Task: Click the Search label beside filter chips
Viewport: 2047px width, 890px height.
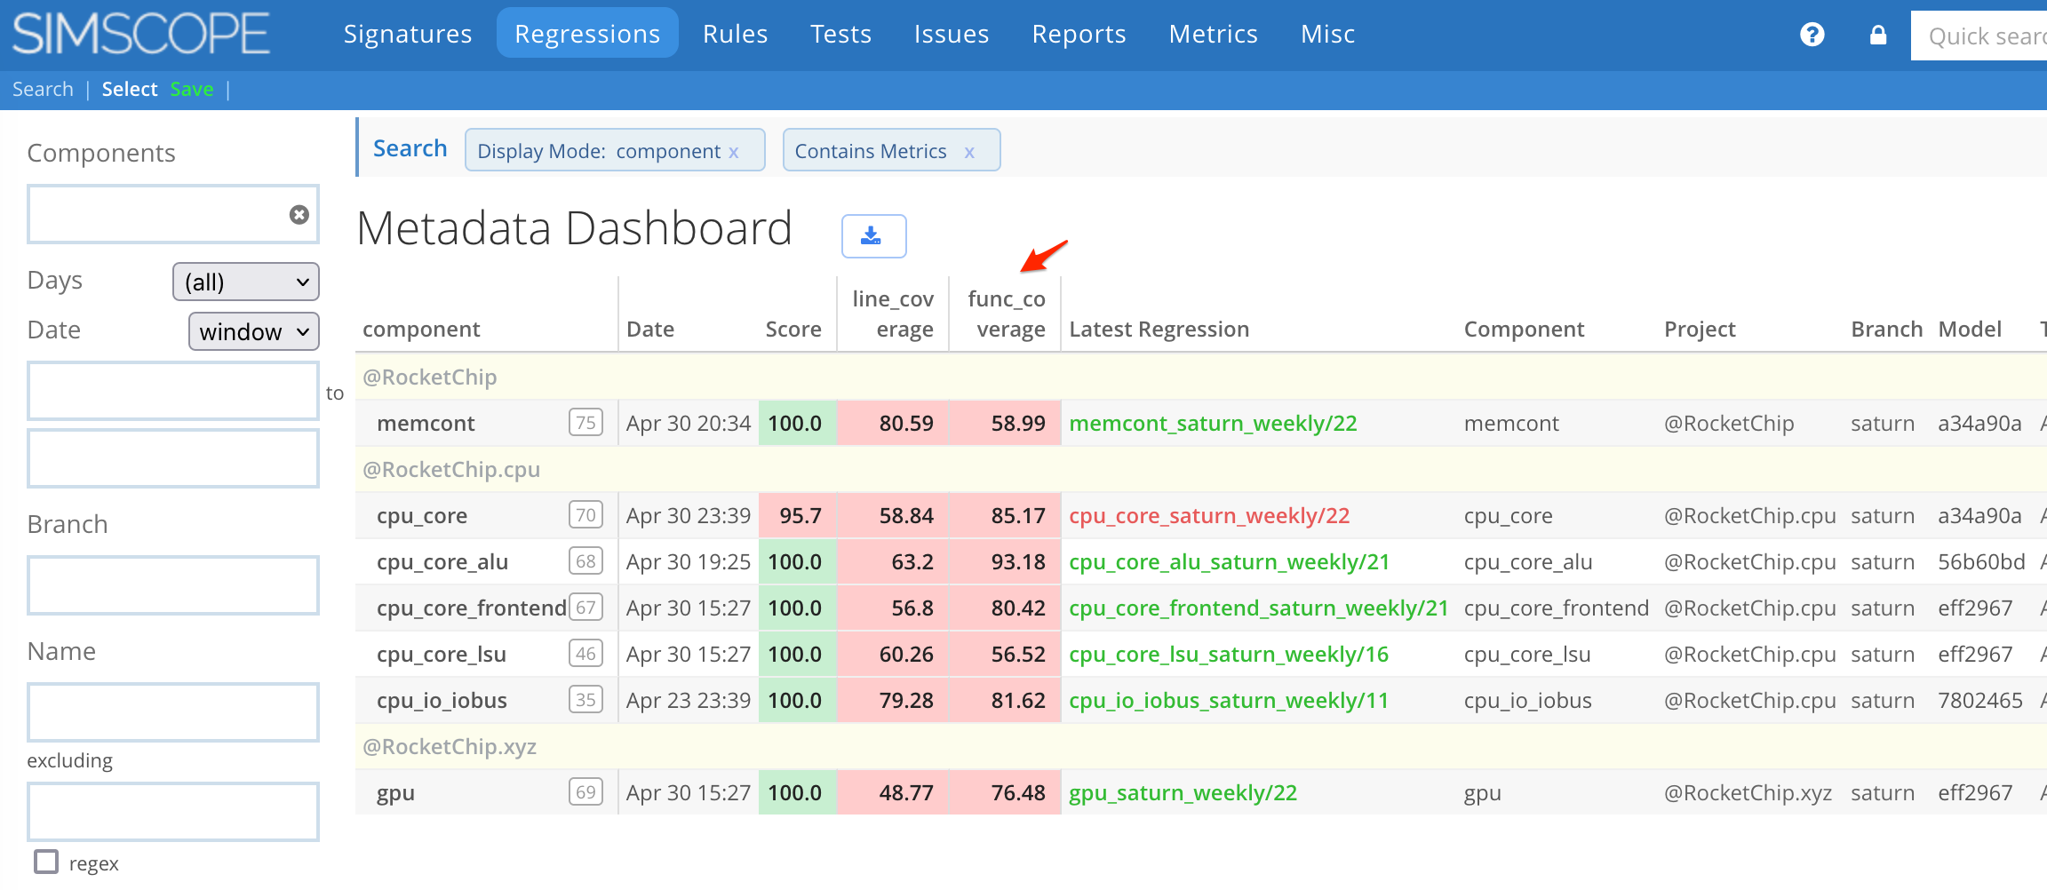Action: click(410, 148)
